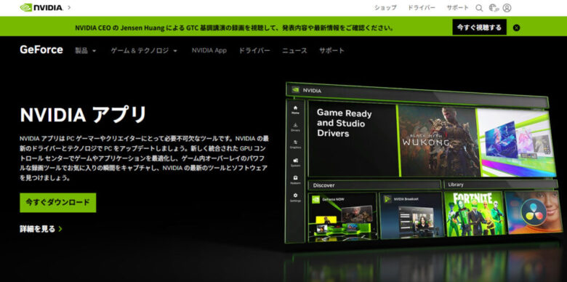The height and width of the screenshot is (282, 567).
Task: Open the search magnifier icon
Action: tap(479, 8)
